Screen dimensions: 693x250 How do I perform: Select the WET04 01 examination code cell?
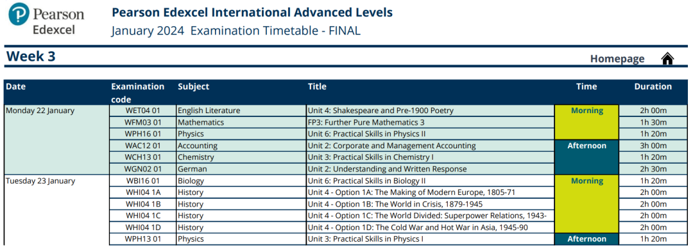[x=142, y=111]
